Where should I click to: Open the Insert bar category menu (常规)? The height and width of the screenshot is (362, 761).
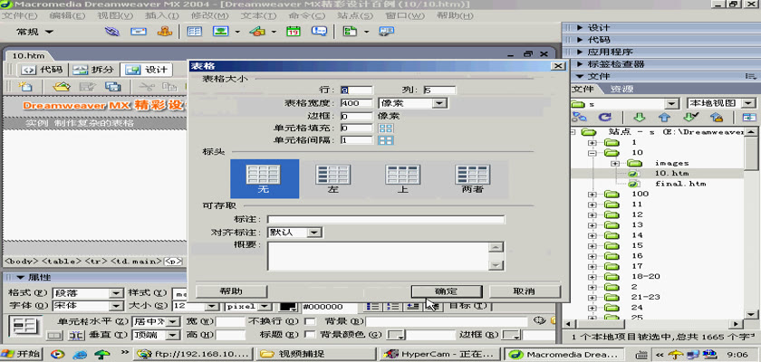click(35, 32)
